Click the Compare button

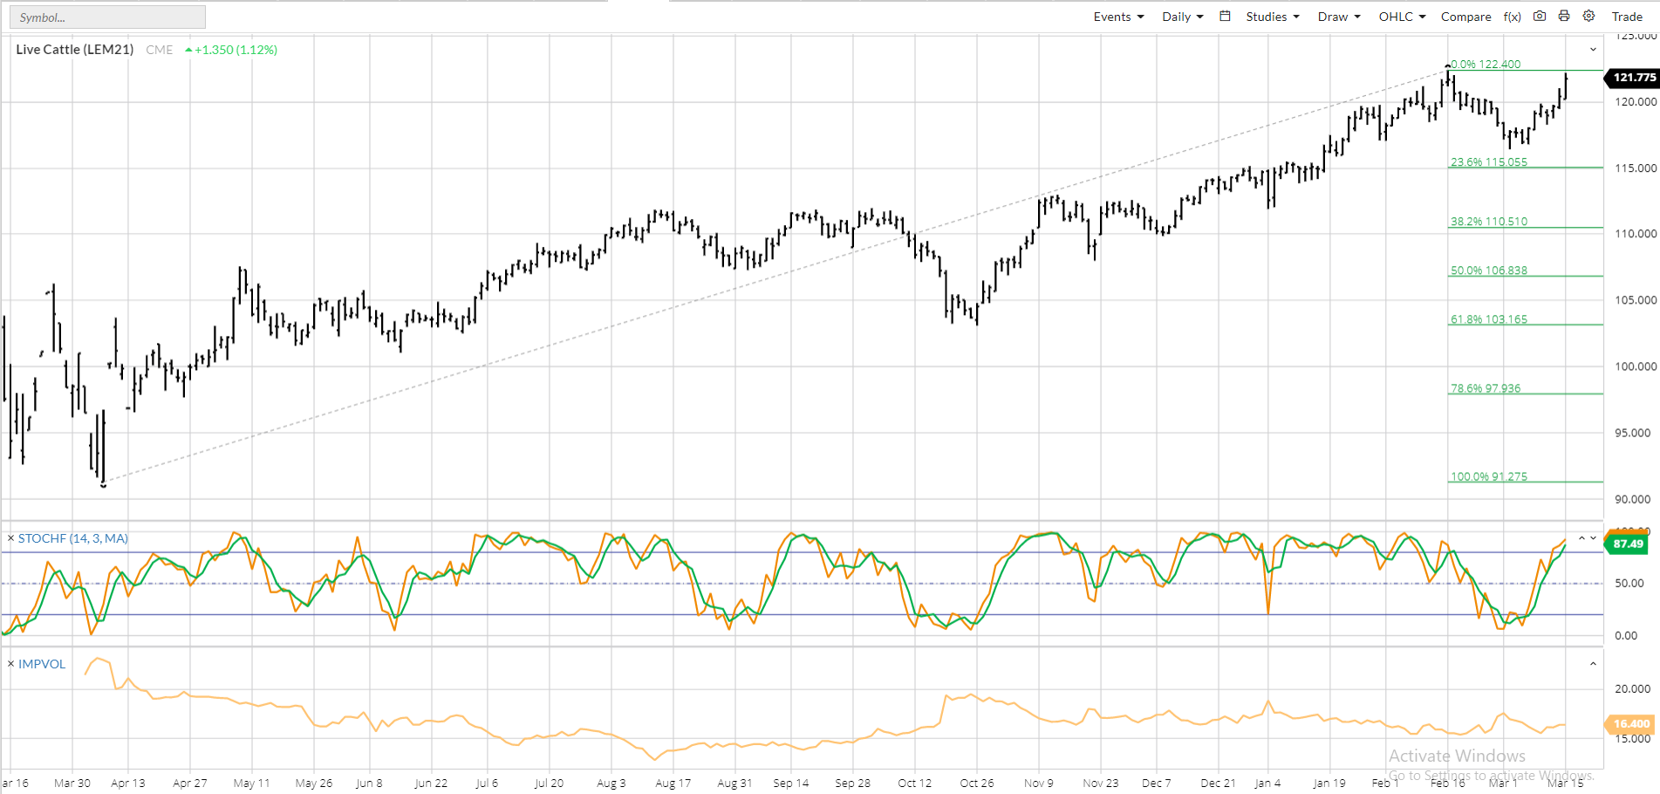pyautogui.click(x=1465, y=17)
